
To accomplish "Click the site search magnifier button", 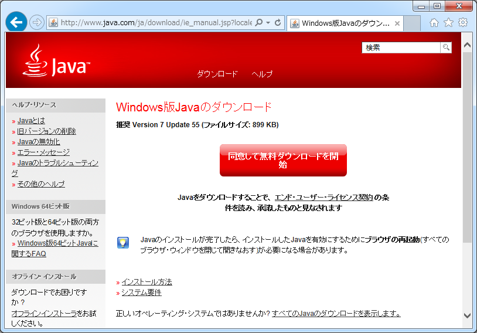I will [446, 47].
